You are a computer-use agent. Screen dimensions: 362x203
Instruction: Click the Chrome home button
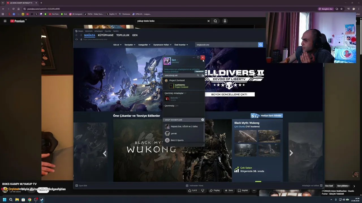pyautogui.click(x=19, y=9)
